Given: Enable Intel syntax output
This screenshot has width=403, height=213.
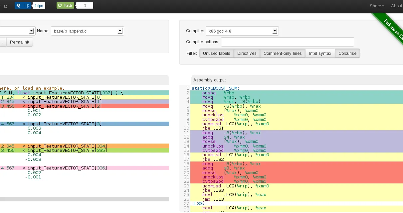Looking at the screenshot, I should 320,53.
